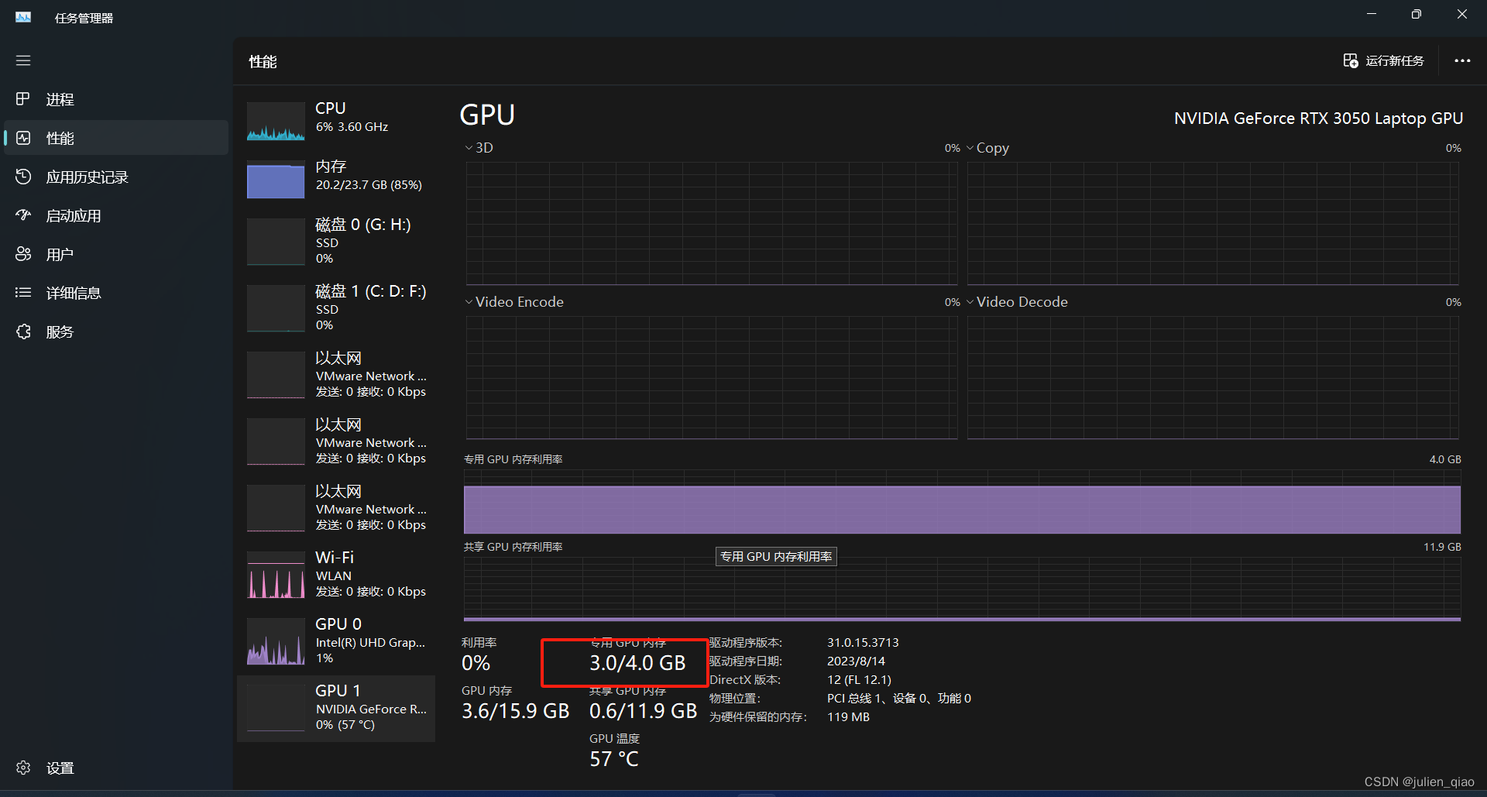Open the 用户 users icon
The width and height of the screenshot is (1487, 797).
[x=23, y=254]
